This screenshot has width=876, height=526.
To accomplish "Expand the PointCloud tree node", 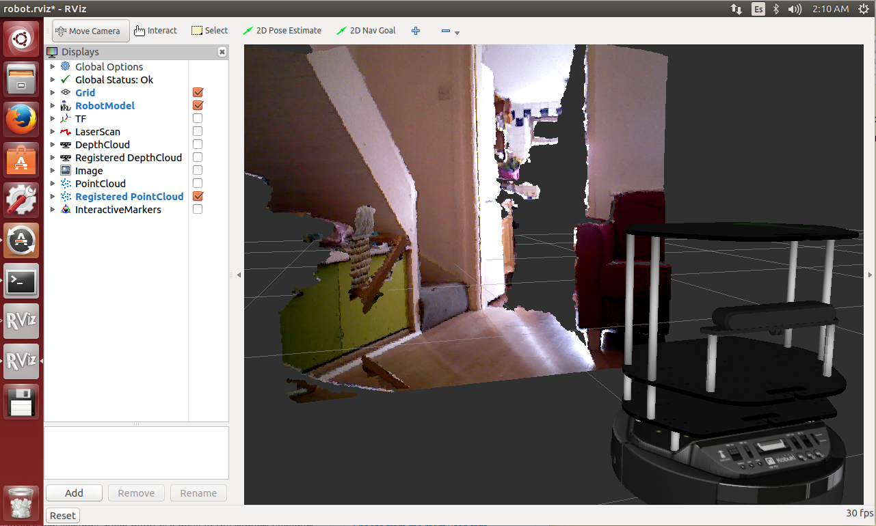I will [x=53, y=183].
